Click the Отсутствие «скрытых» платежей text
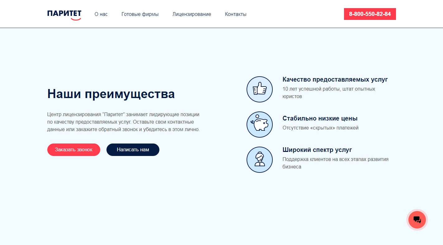This screenshot has height=245, width=443. point(321,128)
